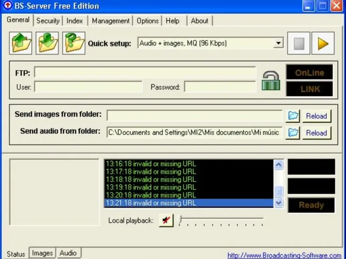
Task: Select log entry 13:20:18 invalid or missing URL
Action: coord(189,195)
